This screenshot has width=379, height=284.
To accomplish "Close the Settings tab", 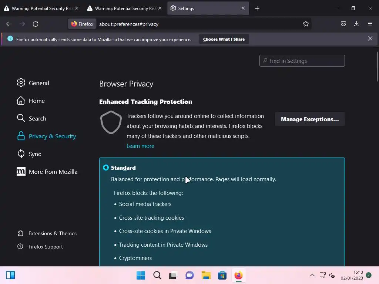I will pos(243,8).
